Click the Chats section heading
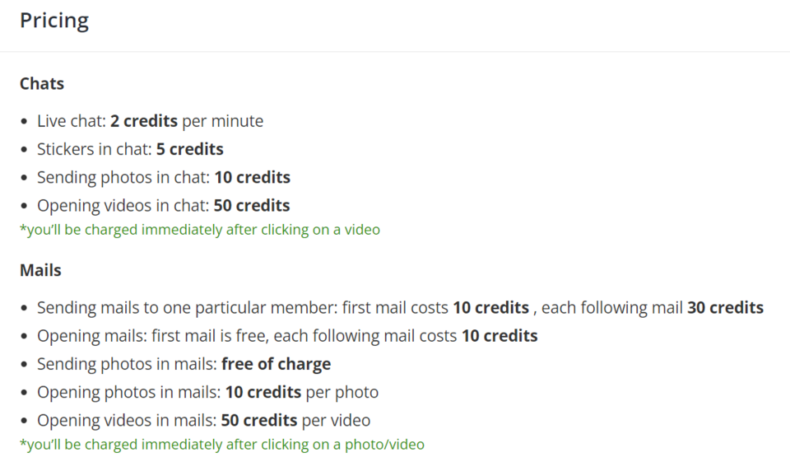 coord(42,84)
